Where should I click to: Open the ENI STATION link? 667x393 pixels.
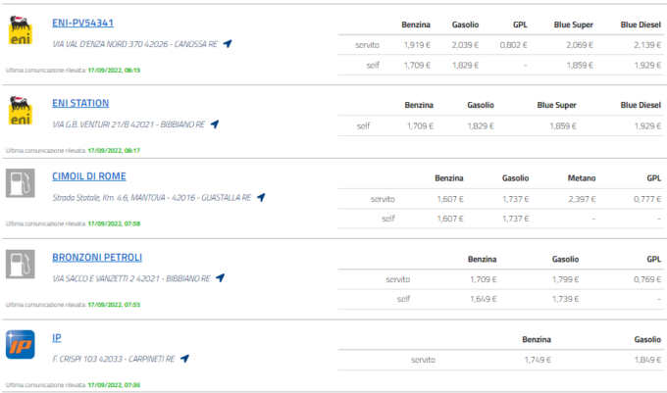(x=80, y=103)
